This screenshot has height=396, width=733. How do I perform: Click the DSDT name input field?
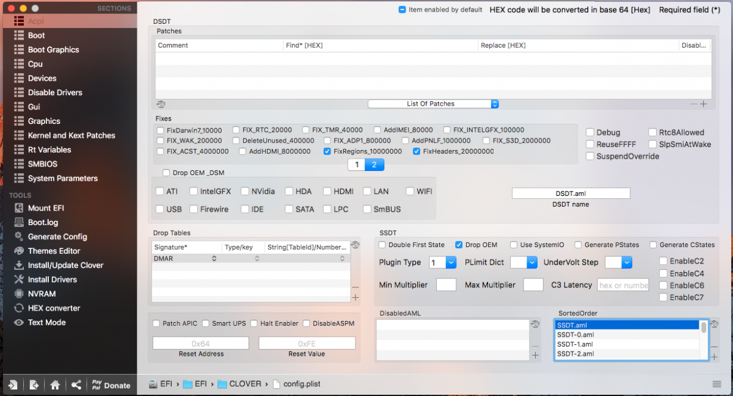tap(571, 193)
